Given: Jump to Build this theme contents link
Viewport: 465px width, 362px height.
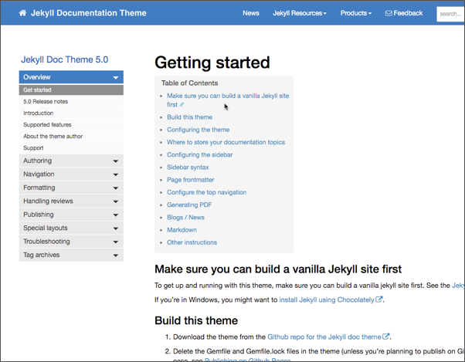Looking at the screenshot, I should point(189,117).
